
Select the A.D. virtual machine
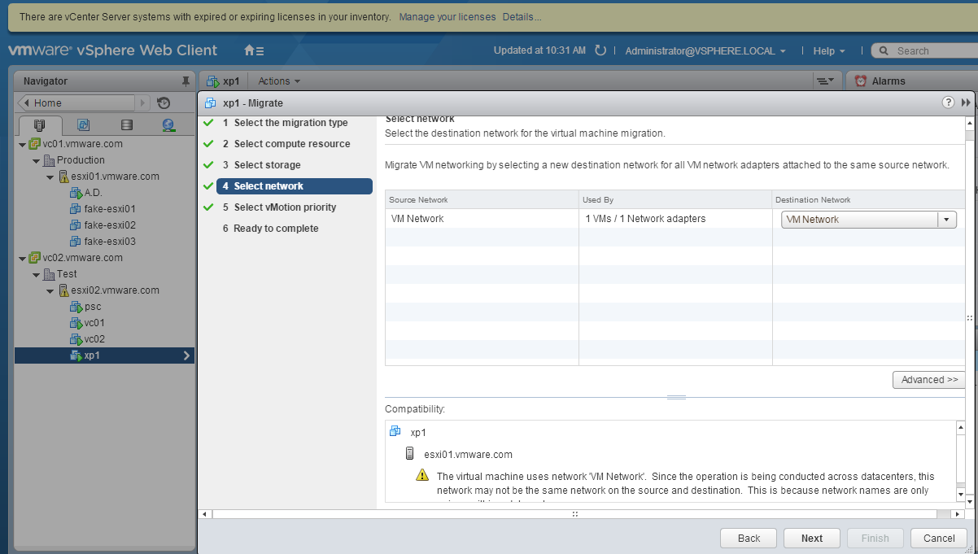point(93,193)
